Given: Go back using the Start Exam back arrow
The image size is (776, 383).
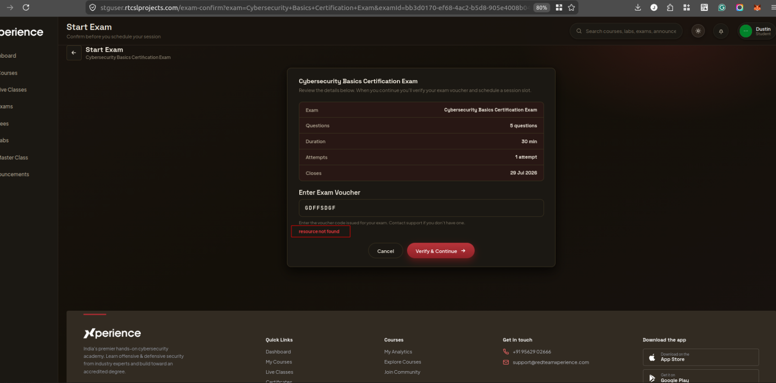Looking at the screenshot, I should pos(74,53).
